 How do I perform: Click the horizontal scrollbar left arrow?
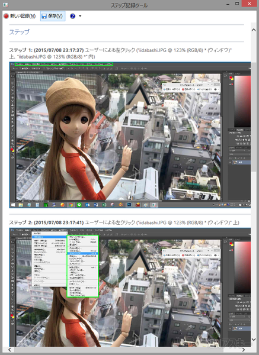click(x=9, y=350)
